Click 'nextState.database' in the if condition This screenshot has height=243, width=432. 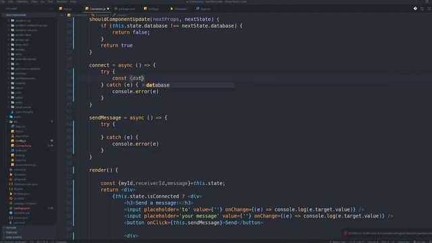click(x=208, y=26)
